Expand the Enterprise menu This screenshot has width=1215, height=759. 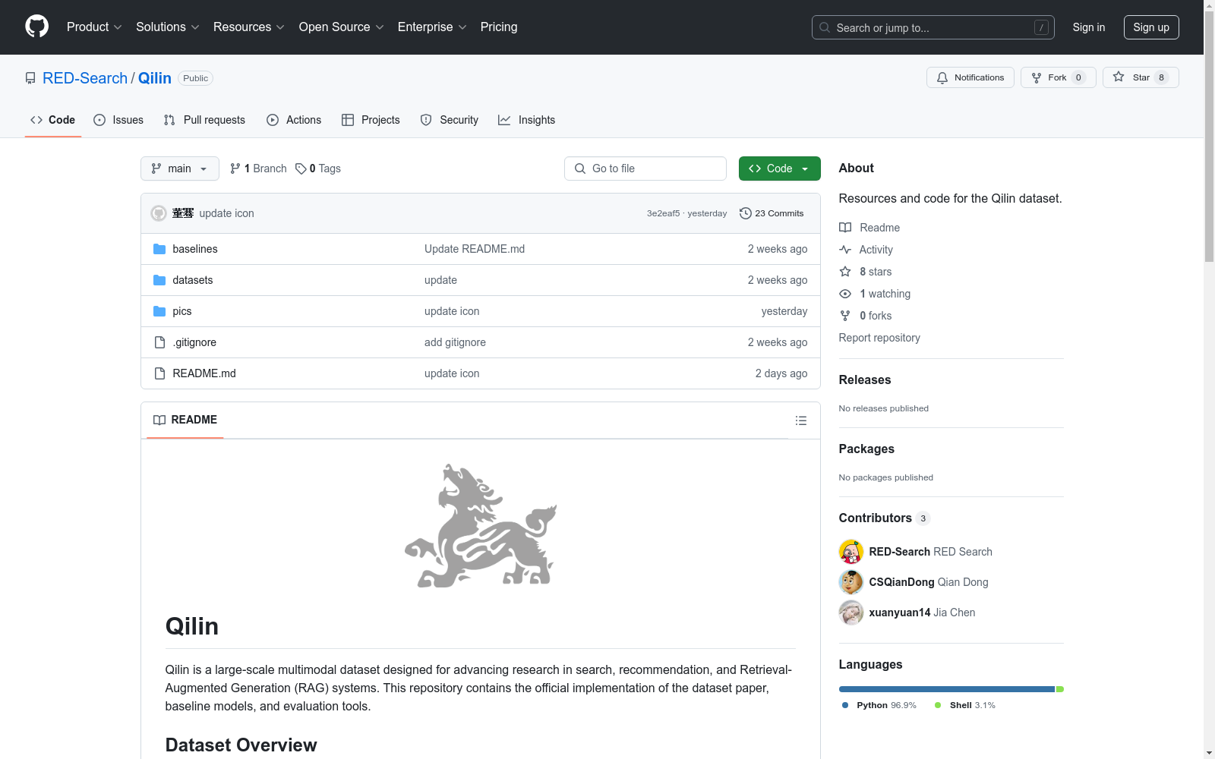pyautogui.click(x=432, y=27)
